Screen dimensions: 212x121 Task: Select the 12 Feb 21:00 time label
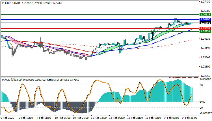tap(135, 118)
